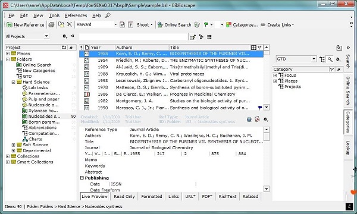The height and width of the screenshot is (214, 357).
Task: Click the column grid chooser icon in list header
Action: tap(253, 48)
